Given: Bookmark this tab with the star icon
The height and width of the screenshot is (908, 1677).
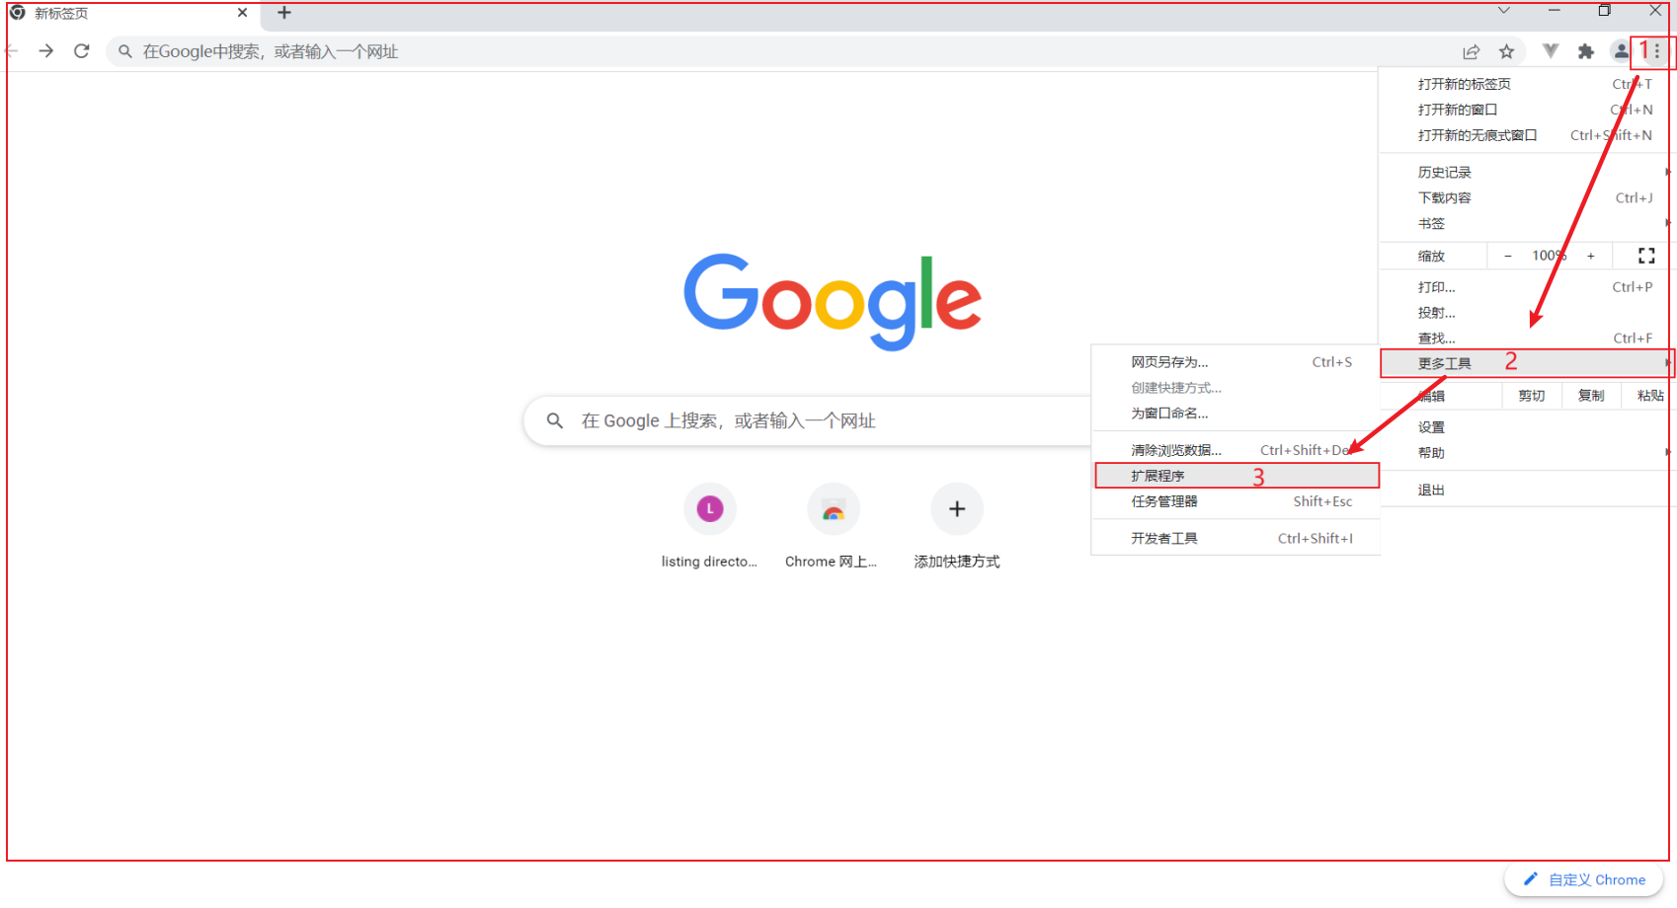Looking at the screenshot, I should [x=1506, y=51].
